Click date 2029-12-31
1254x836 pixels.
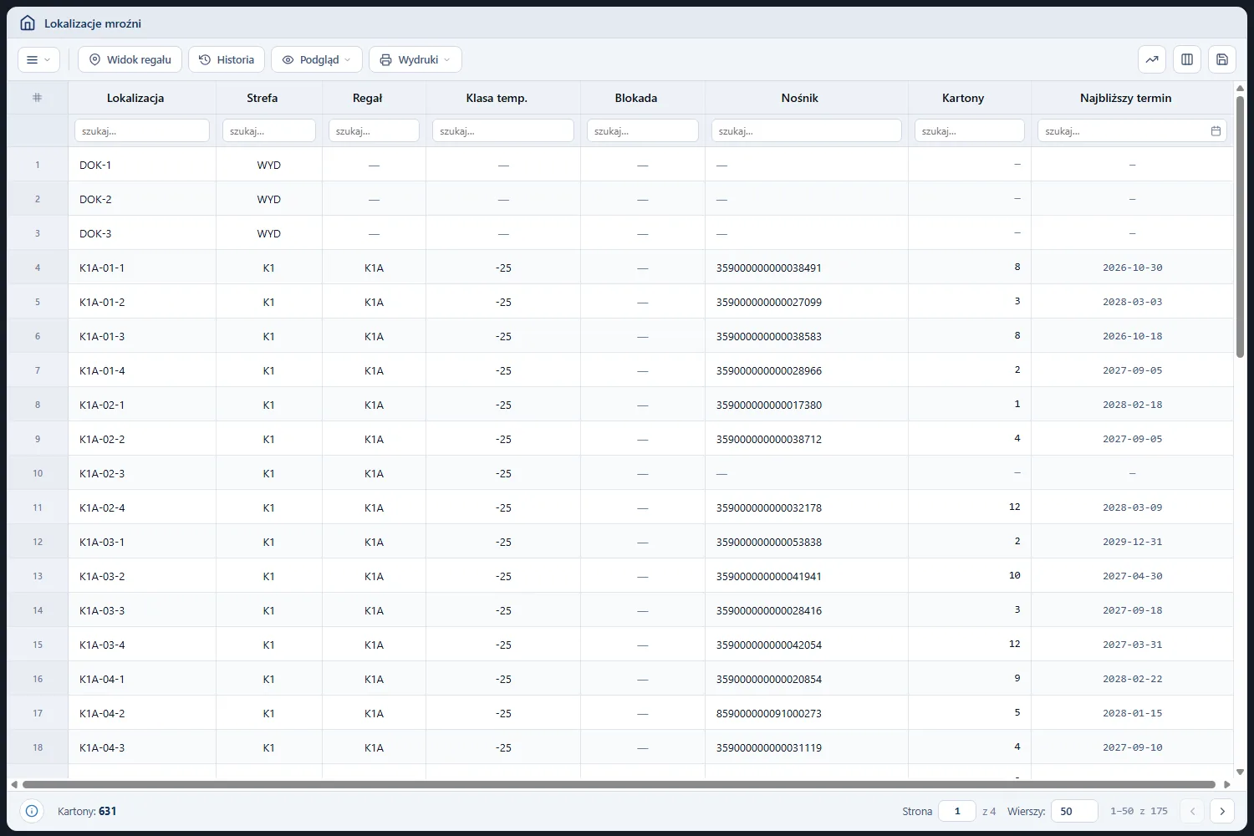pos(1132,542)
